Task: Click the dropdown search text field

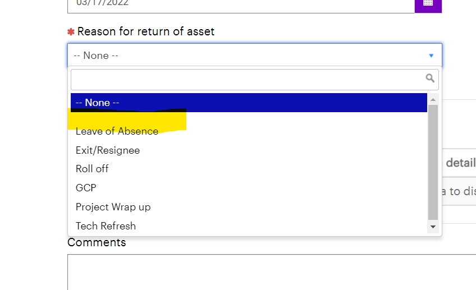Action: point(255,80)
